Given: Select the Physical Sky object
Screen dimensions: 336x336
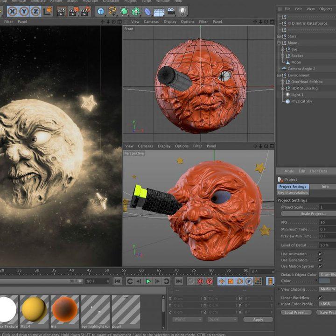Looking at the screenshot, I should coord(301,101).
